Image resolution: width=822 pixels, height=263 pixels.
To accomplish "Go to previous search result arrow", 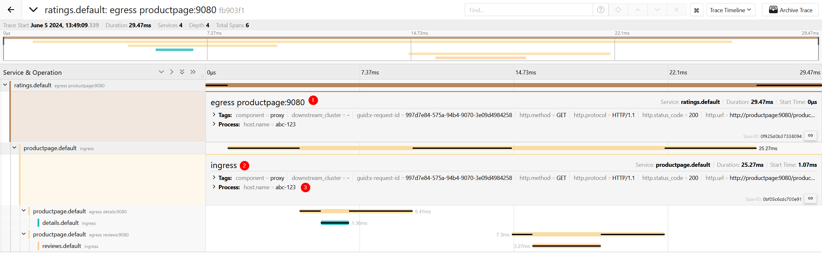I will pos(638,10).
